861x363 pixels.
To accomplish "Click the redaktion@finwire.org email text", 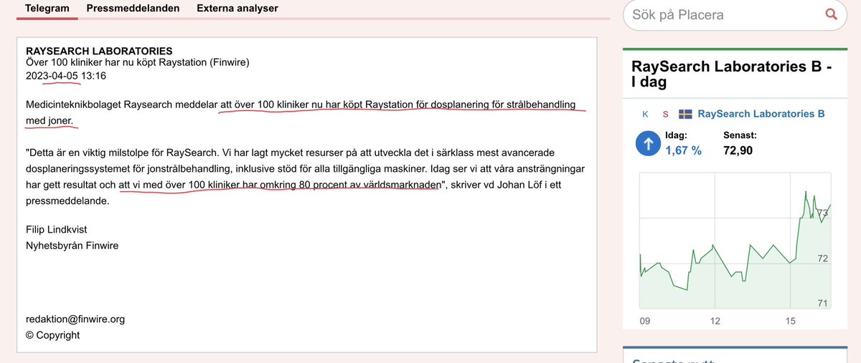I will tap(75, 319).
